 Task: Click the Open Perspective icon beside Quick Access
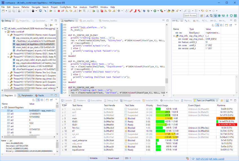click(x=202, y=15)
